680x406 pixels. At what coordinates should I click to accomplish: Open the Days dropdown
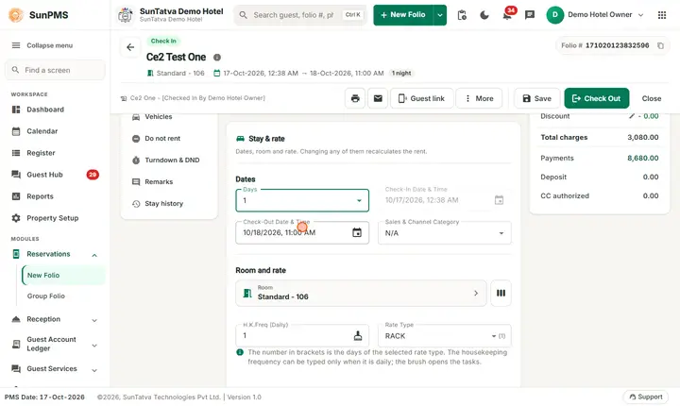coord(302,200)
